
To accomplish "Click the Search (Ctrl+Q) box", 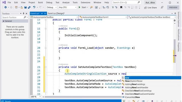I will [x=127, y=3].
